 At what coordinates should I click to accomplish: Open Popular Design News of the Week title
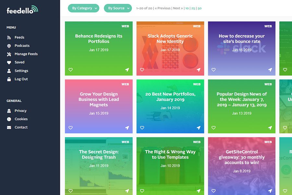click(x=242, y=99)
